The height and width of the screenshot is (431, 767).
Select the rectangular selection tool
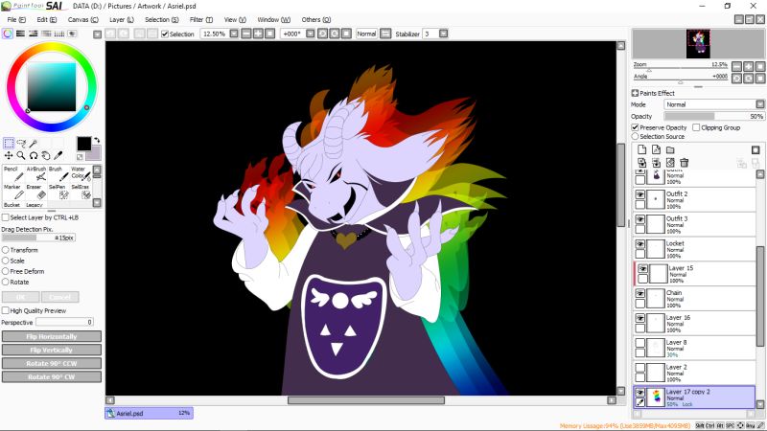tap(9, 143)
